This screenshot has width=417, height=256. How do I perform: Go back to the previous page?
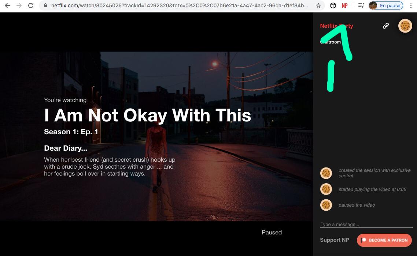[7, 5]
